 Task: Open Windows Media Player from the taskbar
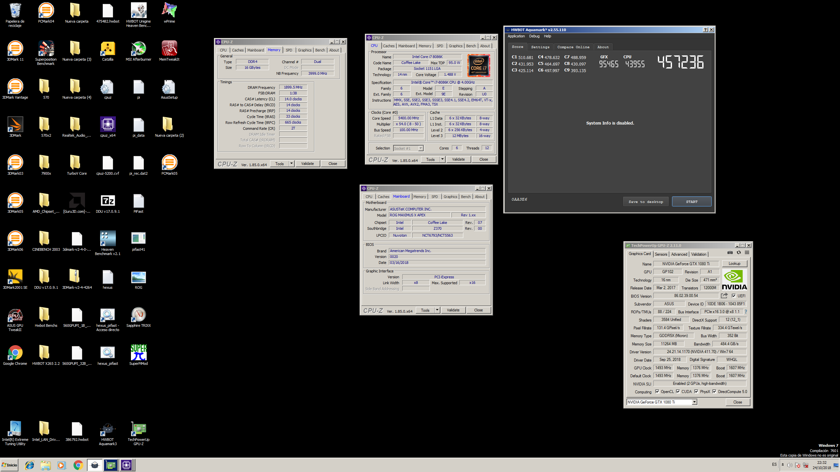(61, 465)
